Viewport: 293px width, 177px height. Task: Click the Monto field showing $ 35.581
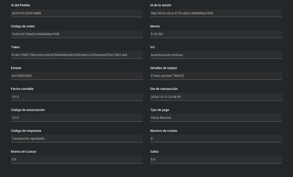[x=216, y=34]
